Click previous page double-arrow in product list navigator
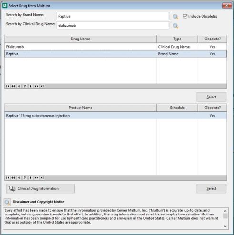The height and width of the screenshot is (235, 234). tap(13, 178)
